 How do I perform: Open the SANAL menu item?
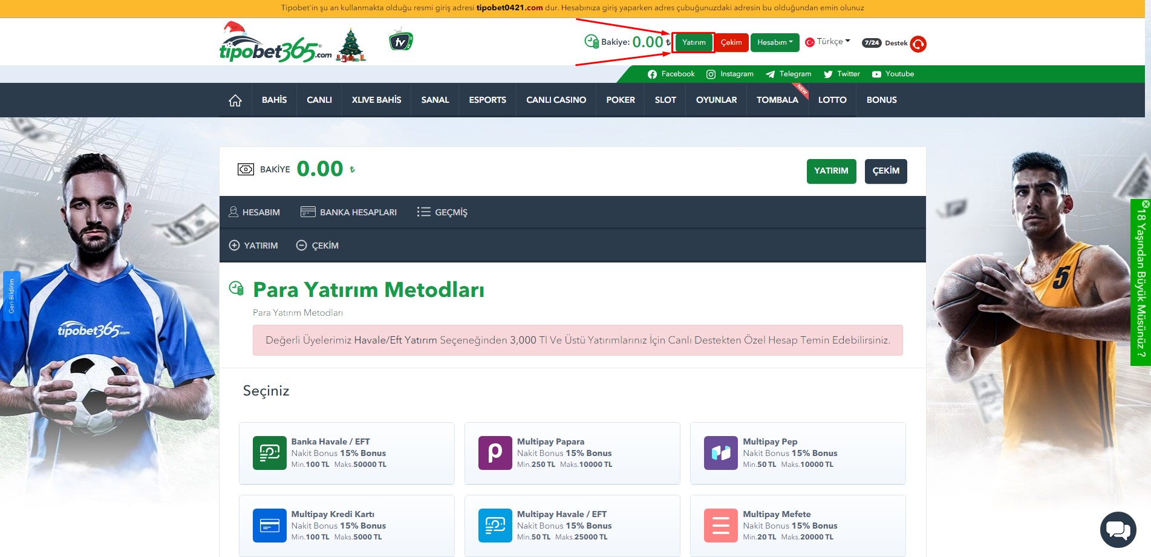435,100
